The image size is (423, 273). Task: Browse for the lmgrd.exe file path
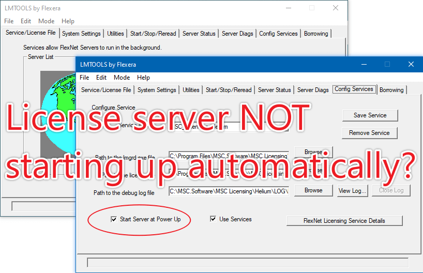pos(313,151)
